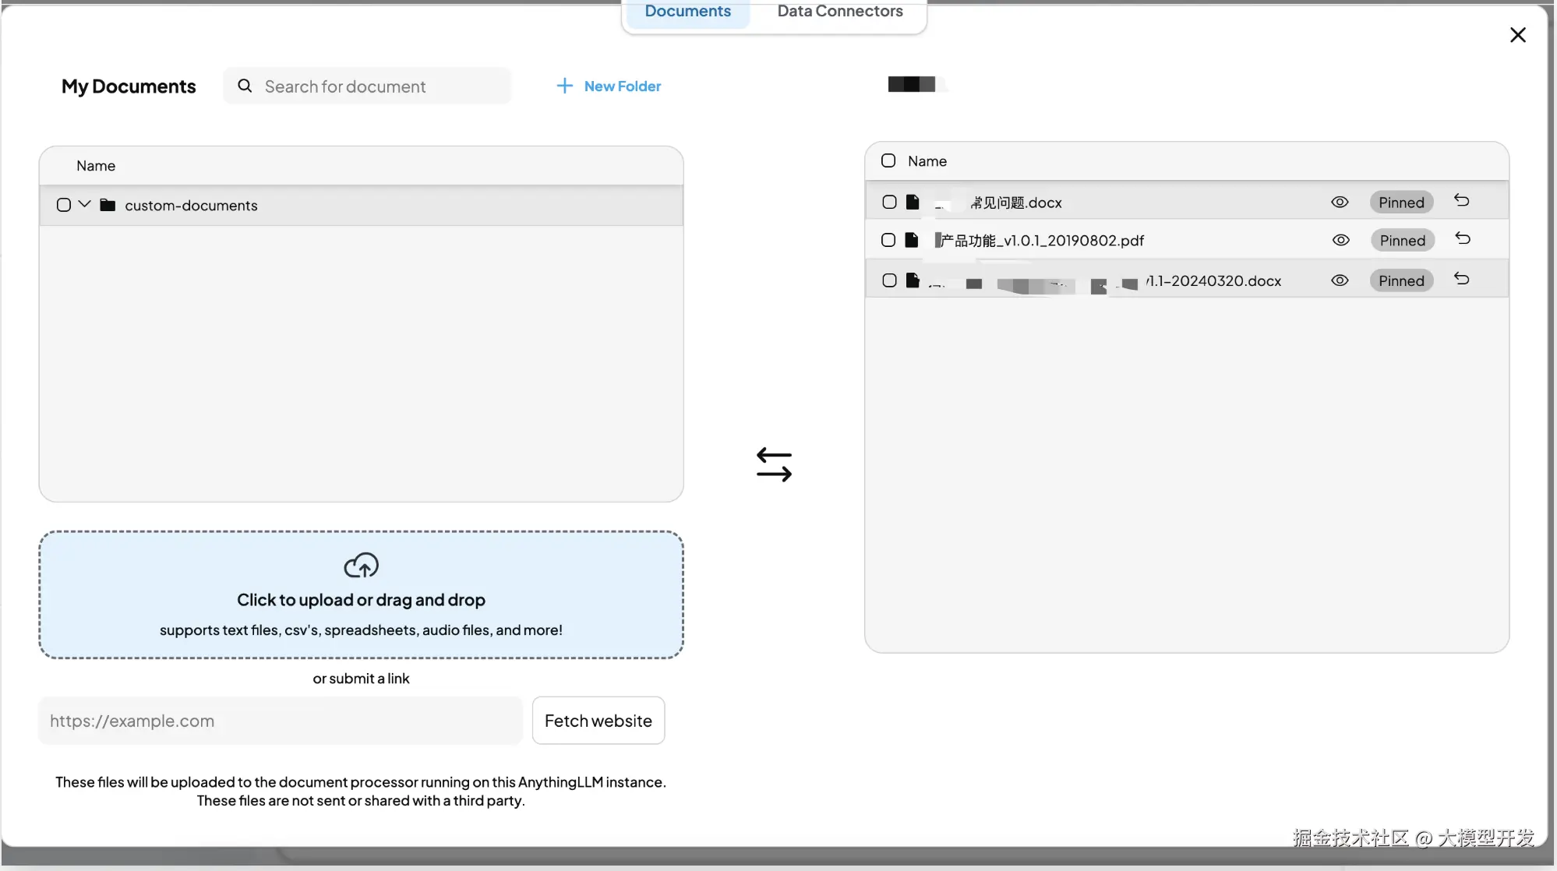Remove 常见问题.docx using its undo arrow
The image size is (1557, 871).
coord(1461,201)
